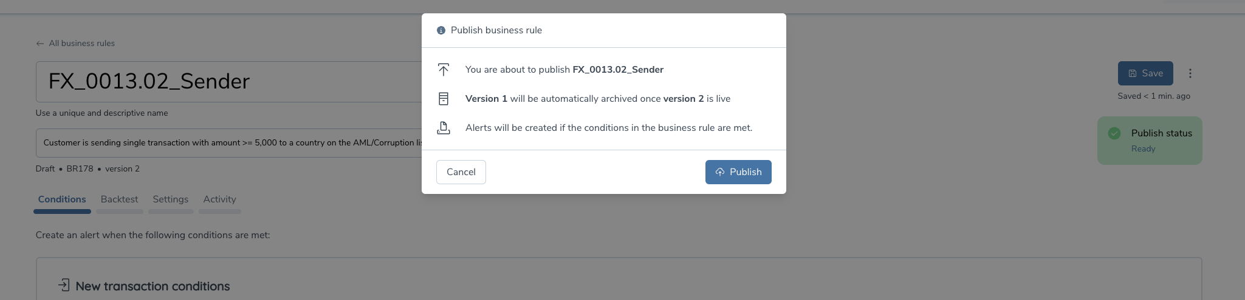Select the Settings tab

click(x=171, y=199)
